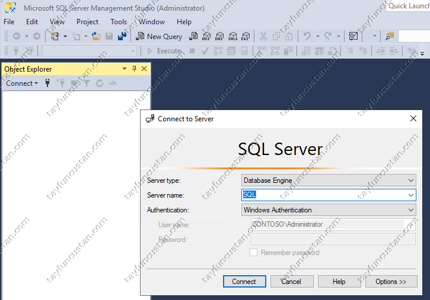
Task: Open the View menu
Action: tap(57, 22)
